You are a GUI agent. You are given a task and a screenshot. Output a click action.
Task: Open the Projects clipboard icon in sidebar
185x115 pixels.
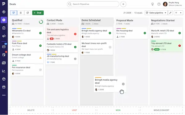pyautogui.click(x=4, y=28)
